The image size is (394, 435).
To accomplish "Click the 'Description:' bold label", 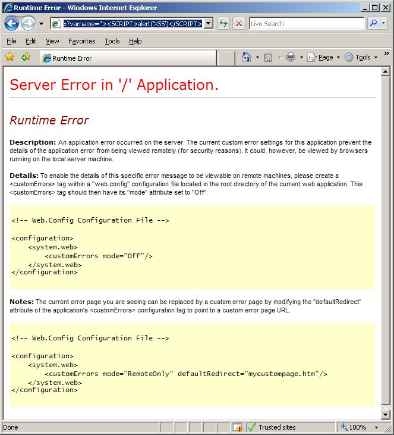I will [33, 142].
